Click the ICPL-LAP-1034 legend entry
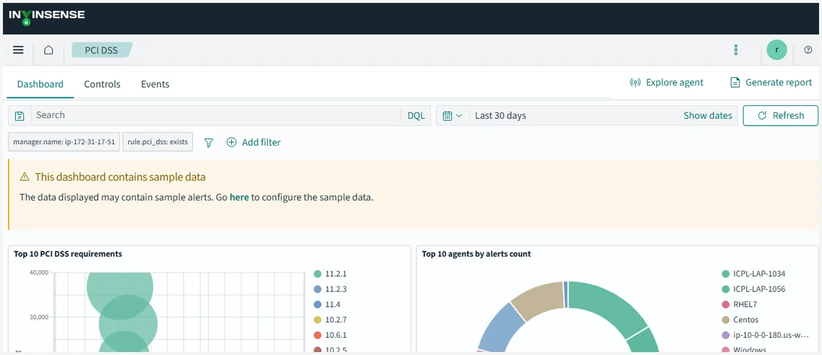The width and height of the screenshot is (822, 355). tap(753, 274)
